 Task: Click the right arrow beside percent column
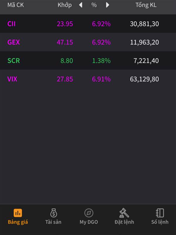108,5
